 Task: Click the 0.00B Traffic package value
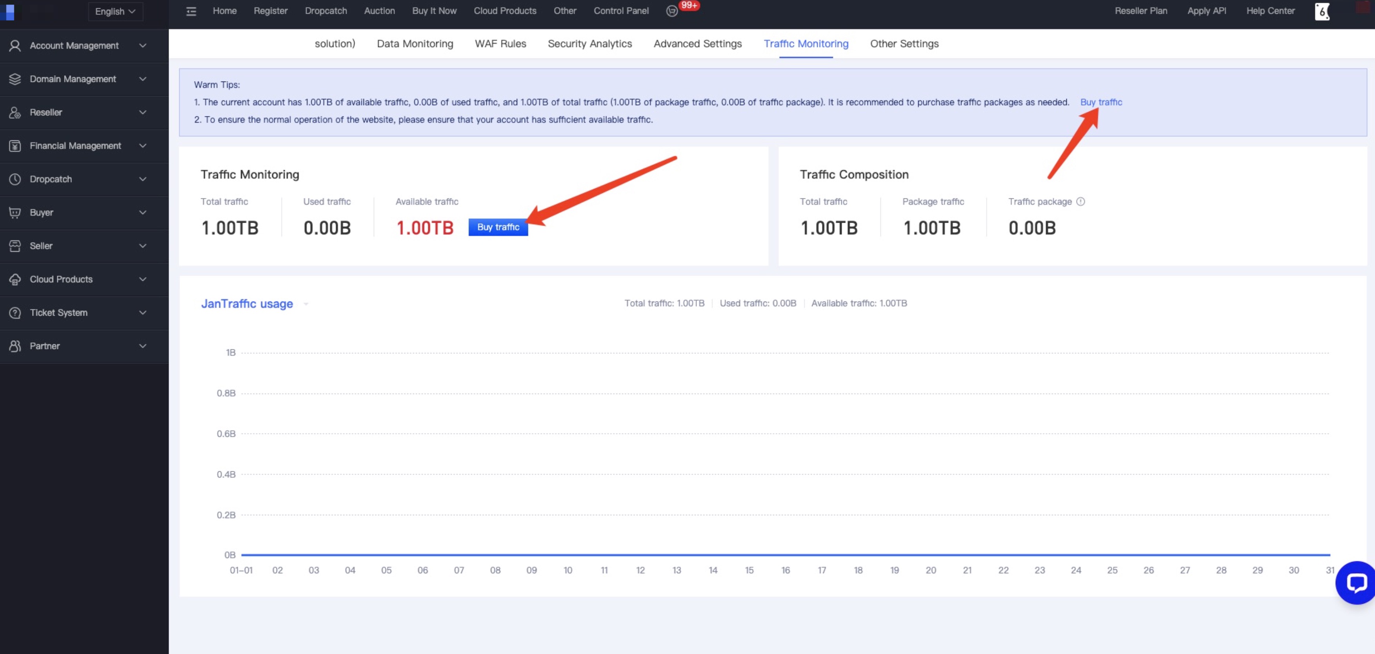point(1032,228)
